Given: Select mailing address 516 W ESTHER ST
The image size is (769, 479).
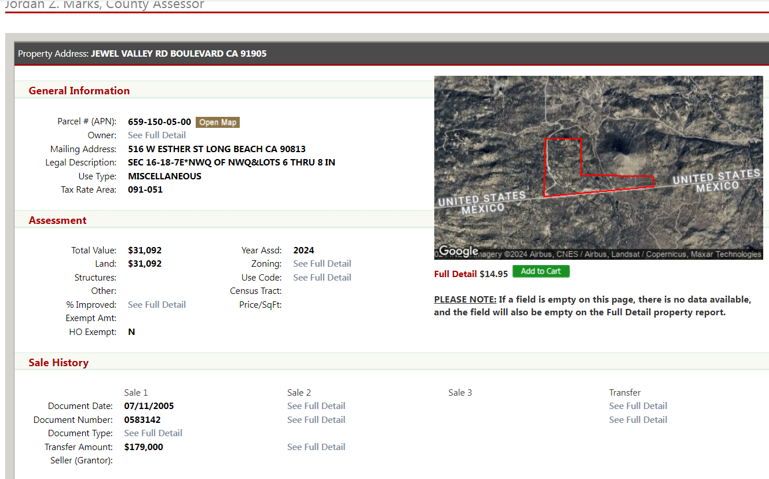Looking at the screenshot, I should point(217,149).
